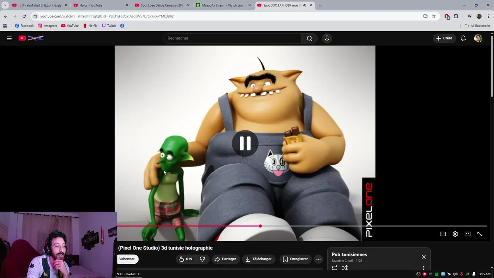Click the Rechercher search field

pyautogui.click(x=233, y=38)
